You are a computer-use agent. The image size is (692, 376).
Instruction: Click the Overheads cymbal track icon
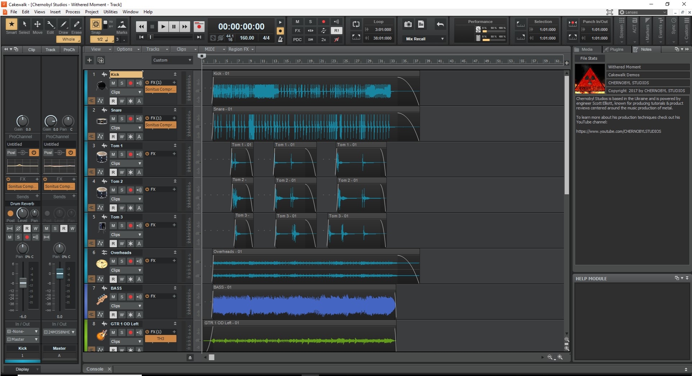click(102, 264)
